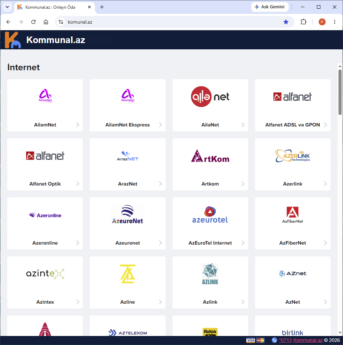Open the tab search dropdown arrow
Image resolution: width=343 pixels, height=345 pixels.
(x=7, y=7)
